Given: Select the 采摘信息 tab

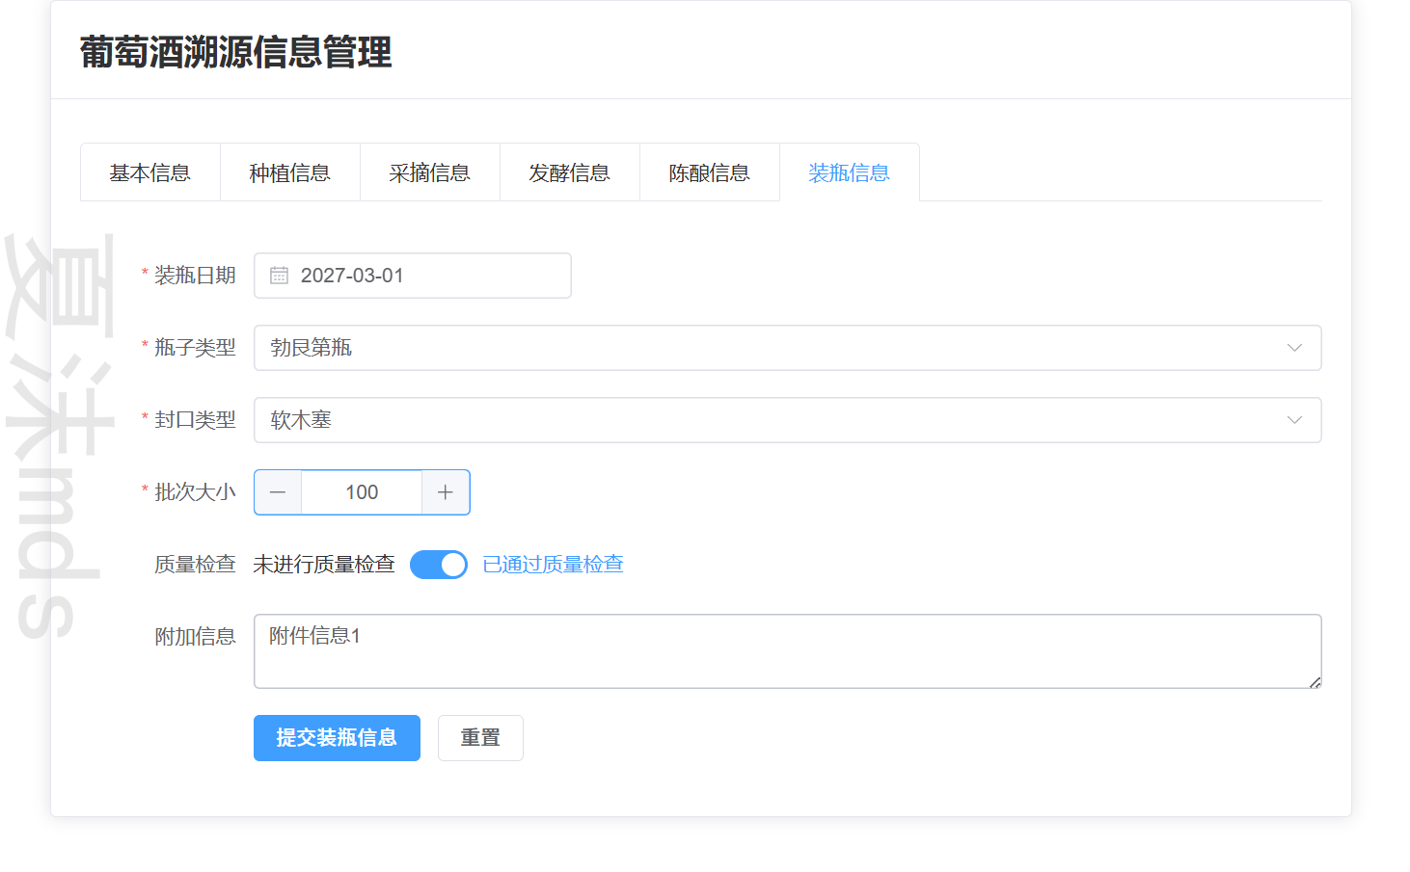Looking at the screenshot, I should tap(430, 172).
